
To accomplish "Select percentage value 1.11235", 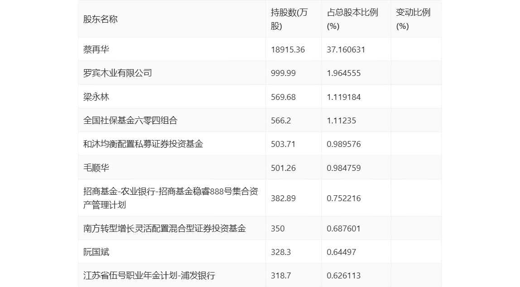I will pos(341,121).
